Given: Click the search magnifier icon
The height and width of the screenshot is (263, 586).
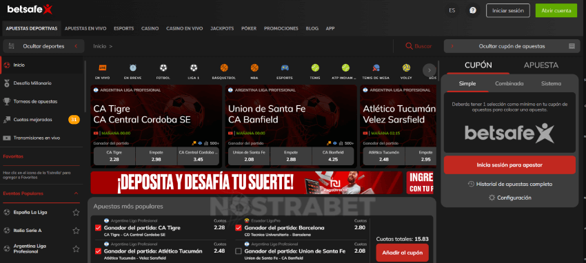Looking at the screenshot, I should (x=409, y=46).
